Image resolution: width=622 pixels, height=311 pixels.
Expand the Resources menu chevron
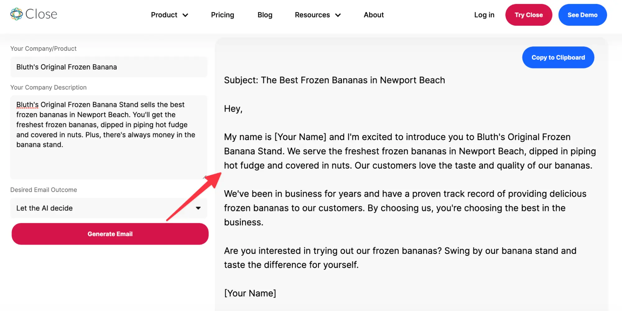(x=338, y=15)
